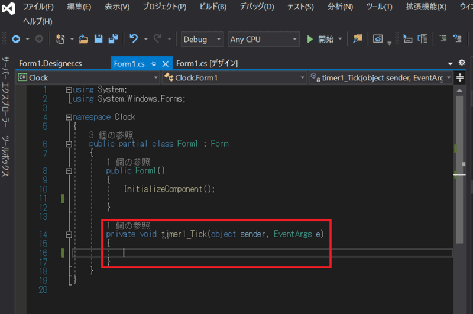
Task: Open the サーバー エクスプローラー side panel
Action: point(6,92)
